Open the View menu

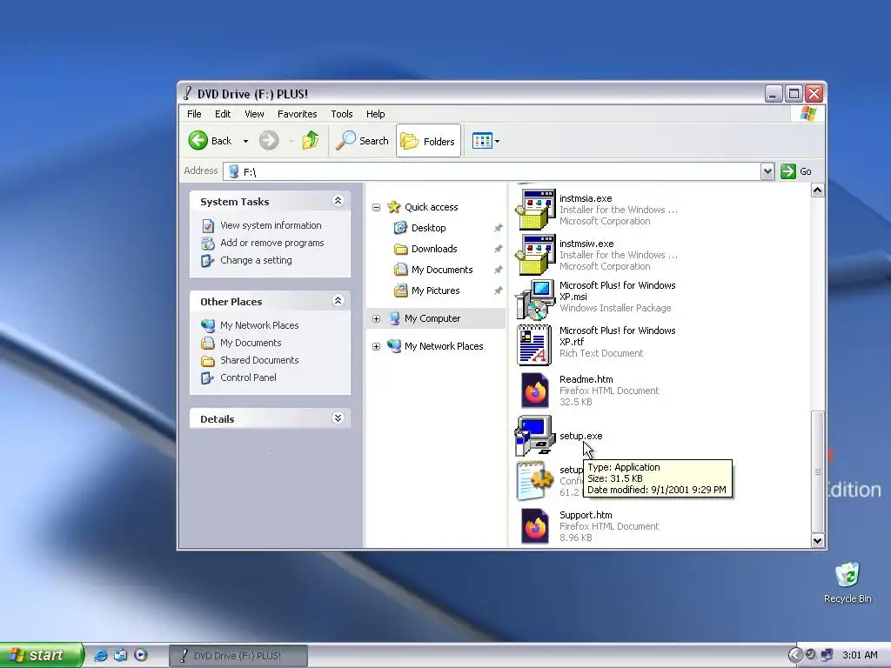point(254,114)
